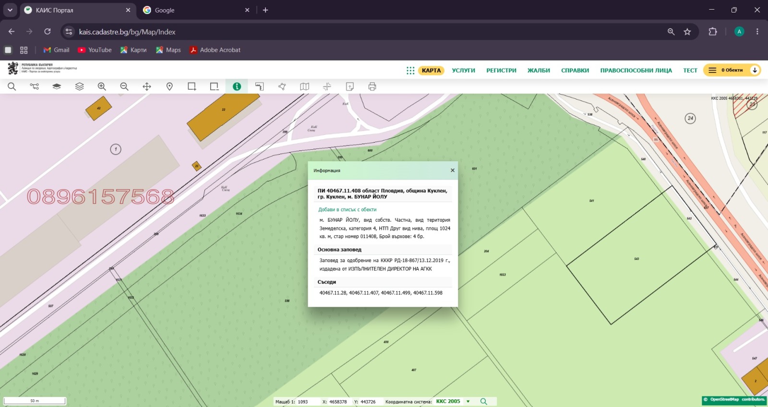
Task: Expand the 0 Обекти list arrow
Action: [755, 70]
